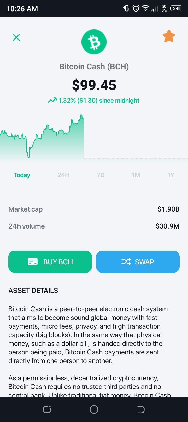The image size is (188, 422).
Task: Tap the 24h volume row
Action: tap(94, 226)
